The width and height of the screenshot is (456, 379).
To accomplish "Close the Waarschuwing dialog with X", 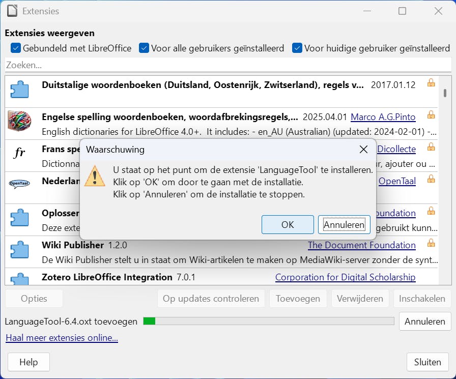I will tap(363, 150).
